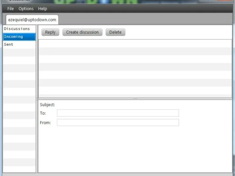Select Discussions in the folder list

pyautogui.click(x=19, y=29)
